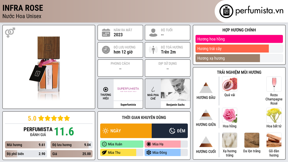This screenshot has height=162, width=288.
Task: Select the Ngày daytime segment
Action: 126,131
